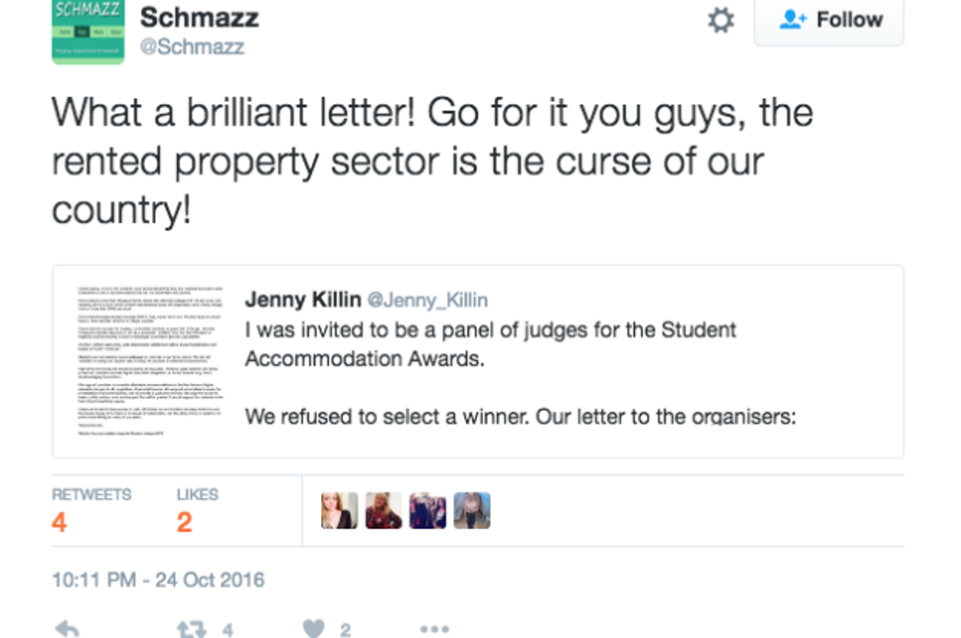Open Jenny Killin's quoted tweet name

tap(303, 300)
